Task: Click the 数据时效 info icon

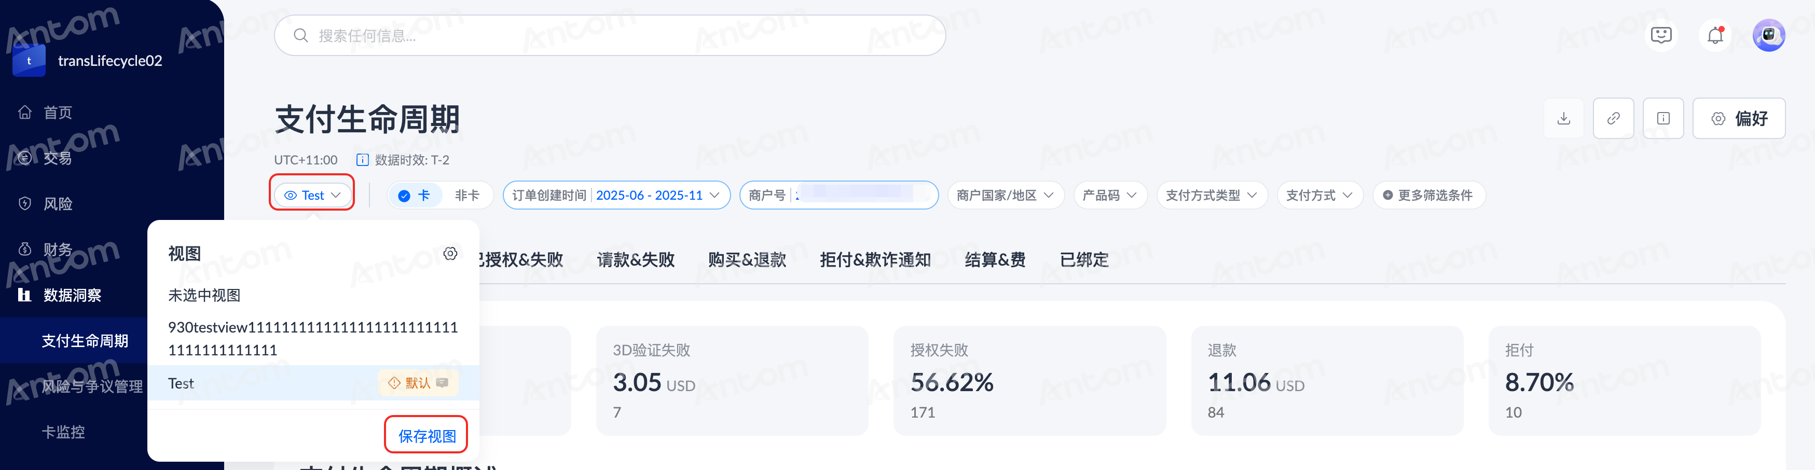Action: pyautogui.click(x=362, y=160)
